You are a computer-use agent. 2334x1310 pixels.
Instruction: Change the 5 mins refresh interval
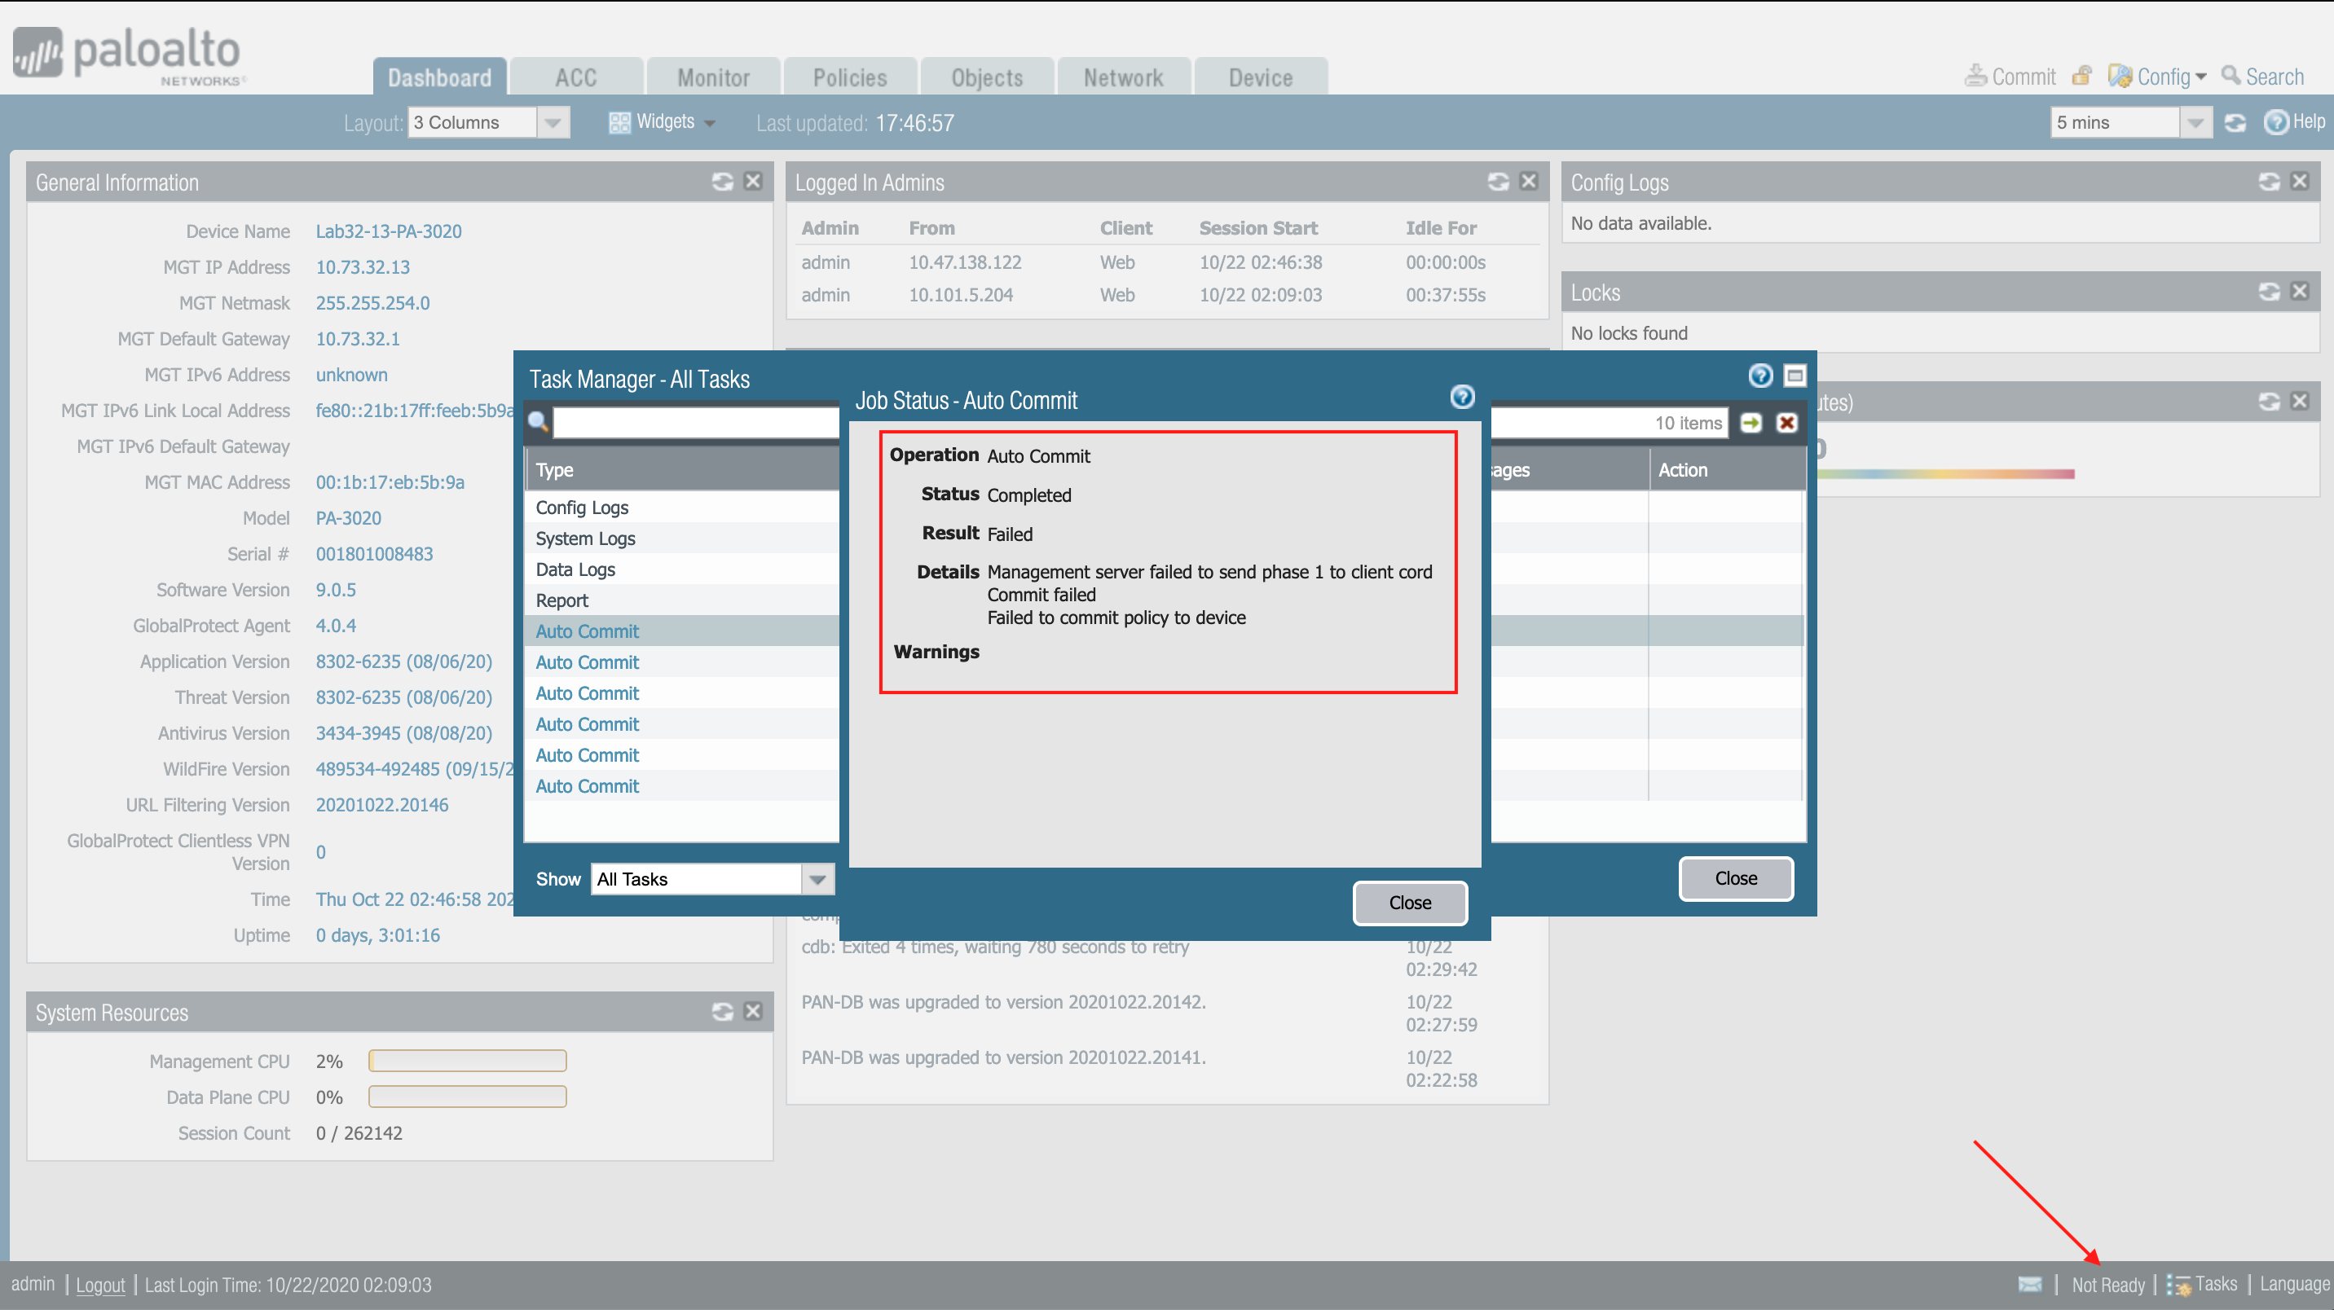pyautogui.click(x=2196, y=121)
